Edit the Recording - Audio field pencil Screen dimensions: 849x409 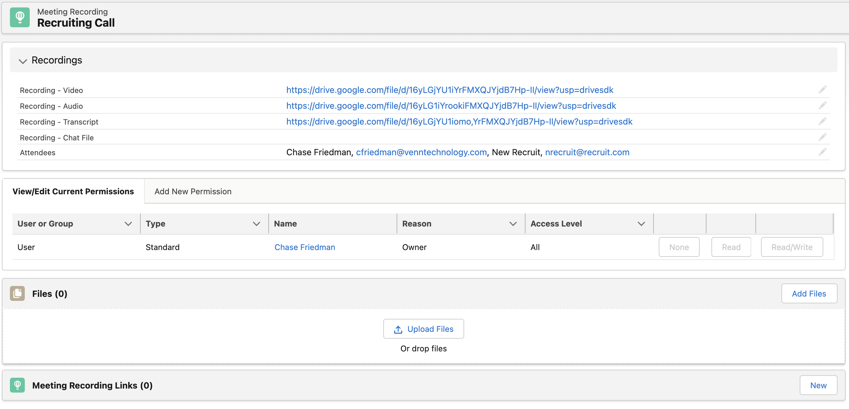[x=823, y=105]
